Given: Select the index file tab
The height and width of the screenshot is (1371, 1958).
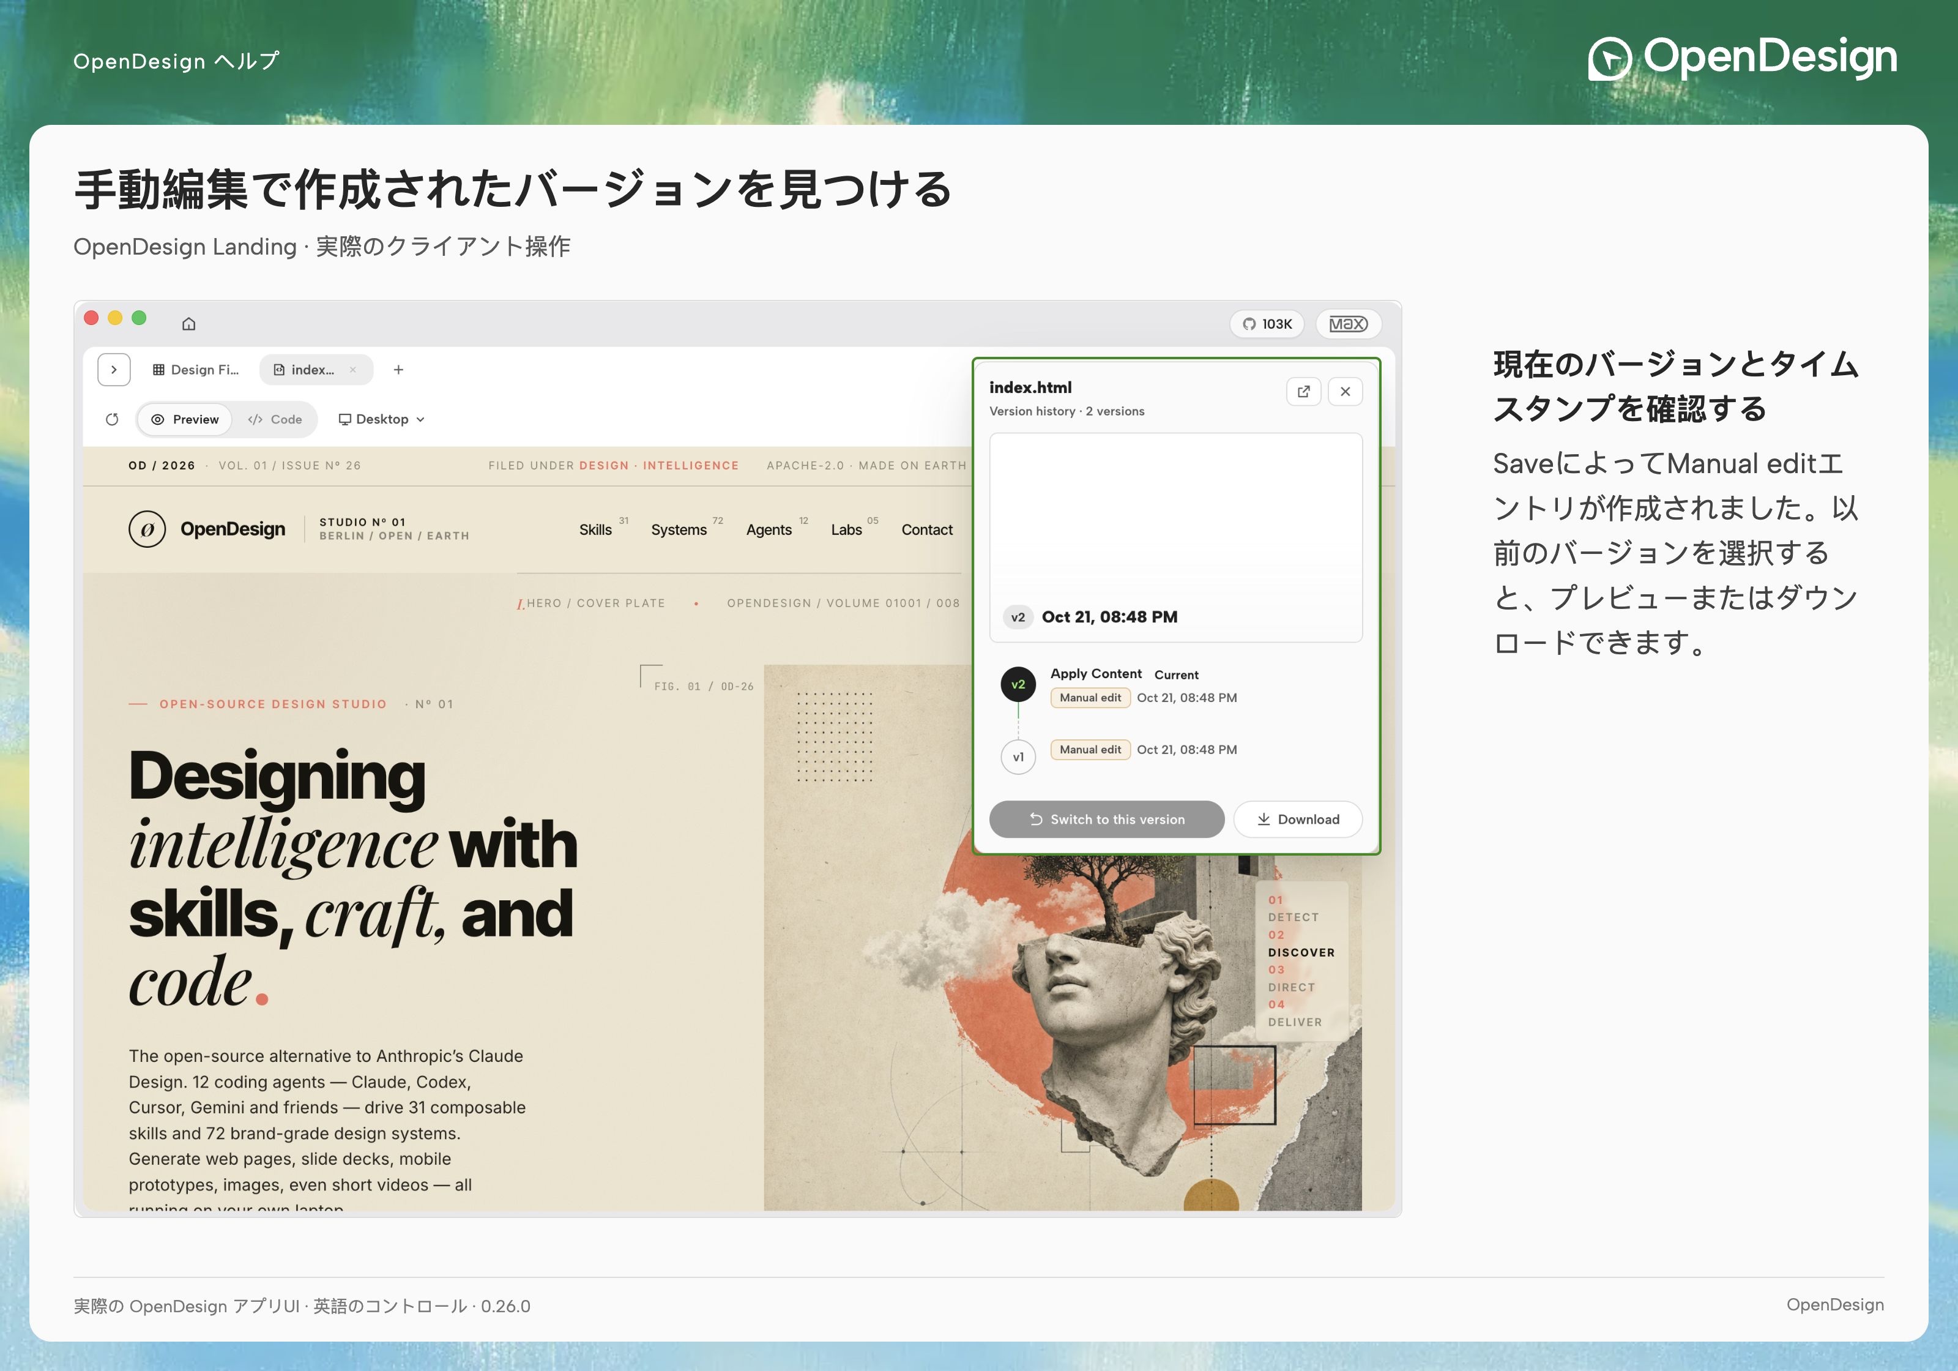Looking at the screenshot, I should pos(305,370).
